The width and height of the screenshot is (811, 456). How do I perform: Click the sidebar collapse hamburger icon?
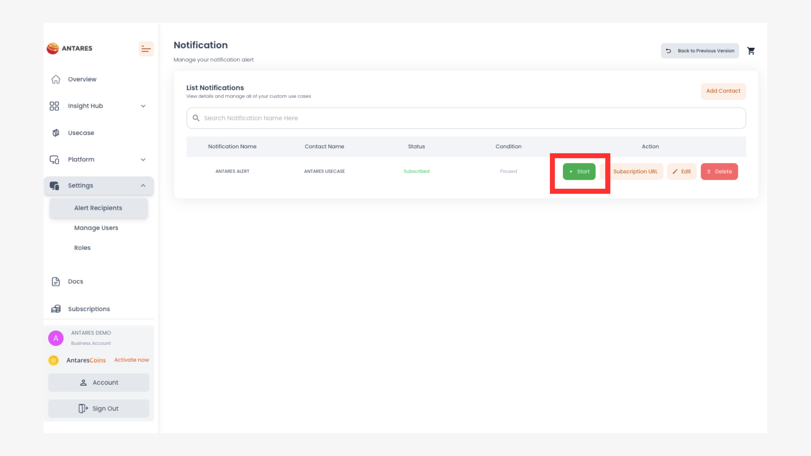coord(146,49)
